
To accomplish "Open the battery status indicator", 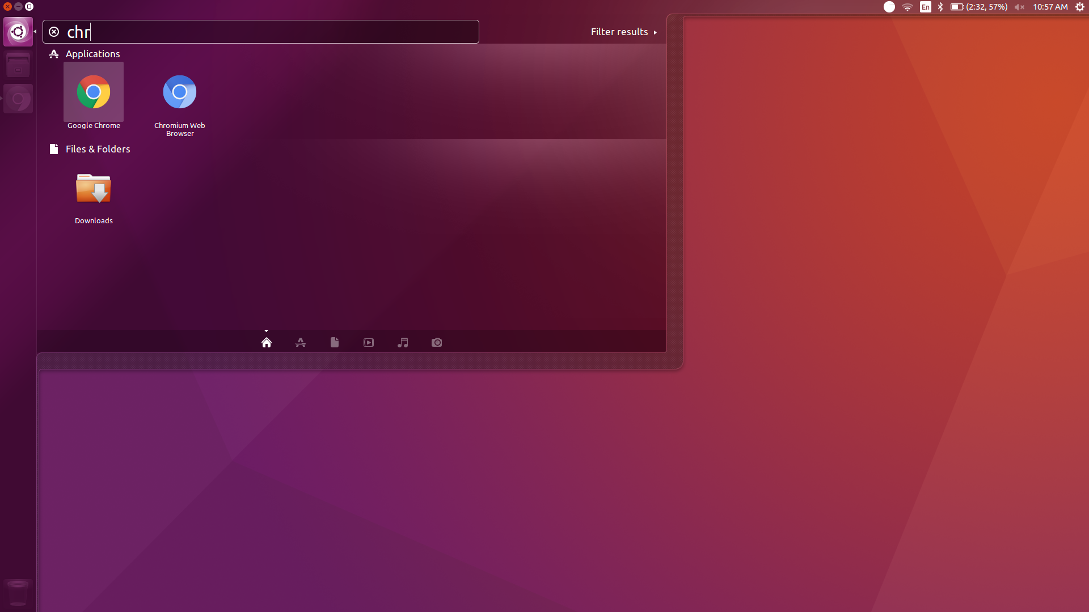I will [x=979, y=7].
